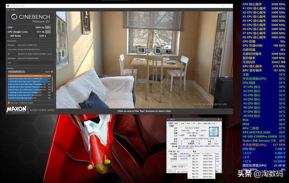Screen dimensions: 289x183
Task: Click the MP Ratio 9.85 x value
Action: pos(42,36)
